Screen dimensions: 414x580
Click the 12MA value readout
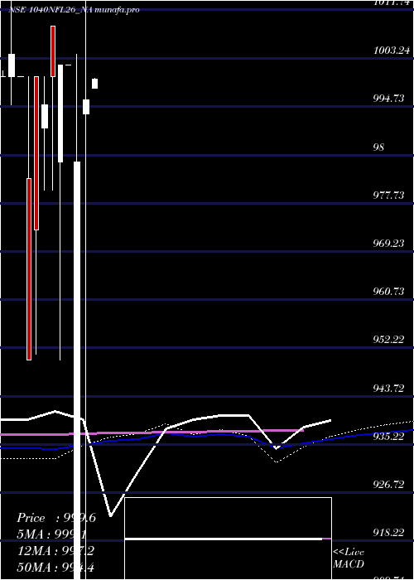click(55, 551)
